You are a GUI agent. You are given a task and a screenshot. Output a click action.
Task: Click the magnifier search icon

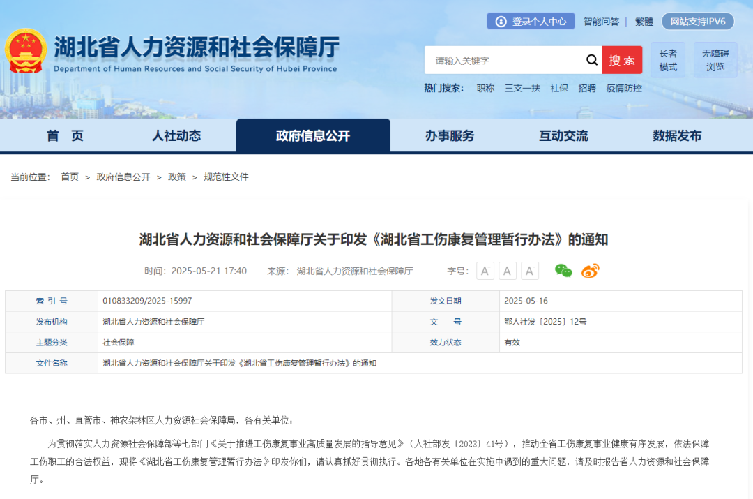tap(591, 60)
